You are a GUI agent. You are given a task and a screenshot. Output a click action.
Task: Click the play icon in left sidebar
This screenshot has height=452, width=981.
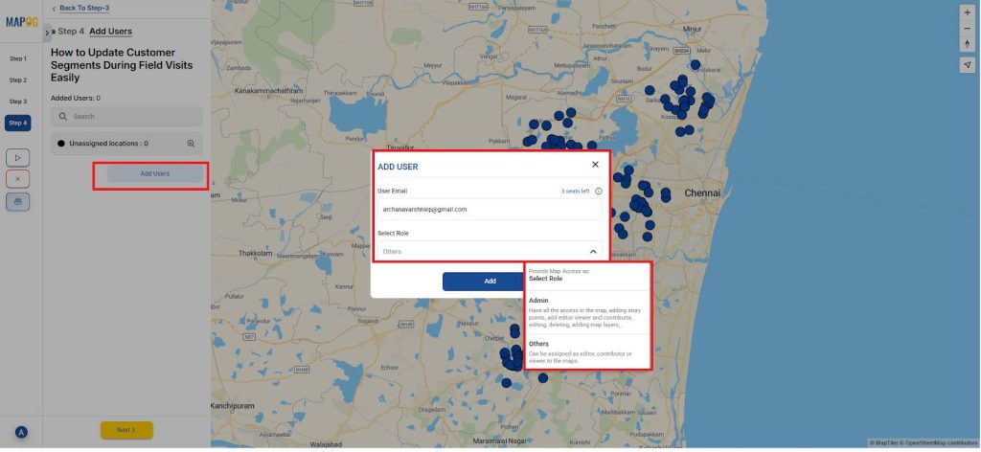click(x=18, y=157)
